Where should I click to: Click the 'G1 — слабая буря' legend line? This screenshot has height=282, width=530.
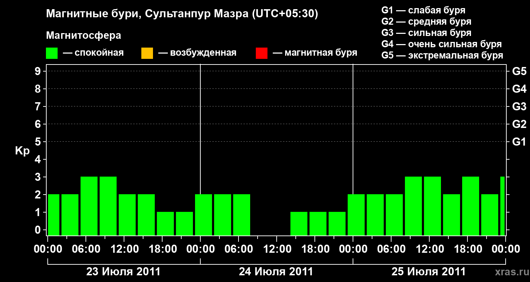[x=423, y=10]
